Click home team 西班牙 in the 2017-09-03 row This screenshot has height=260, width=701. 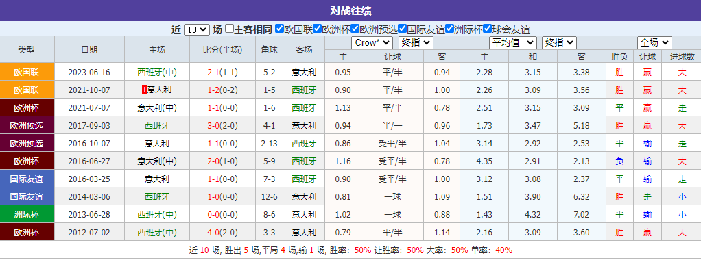pos(157,125)
